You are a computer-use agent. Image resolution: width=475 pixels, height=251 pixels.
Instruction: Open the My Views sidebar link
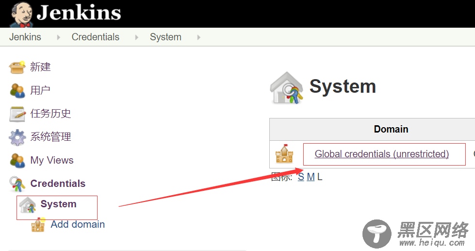[x=52, y=160]
